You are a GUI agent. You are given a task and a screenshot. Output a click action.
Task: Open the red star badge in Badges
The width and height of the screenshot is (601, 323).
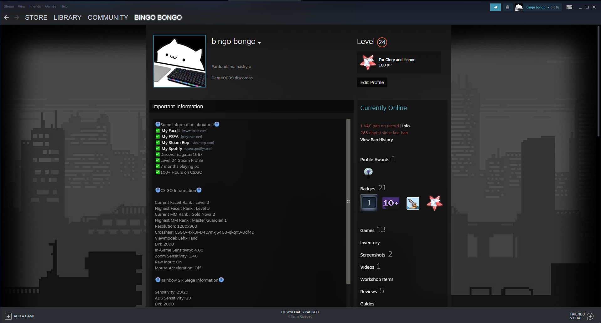[435, 203]
